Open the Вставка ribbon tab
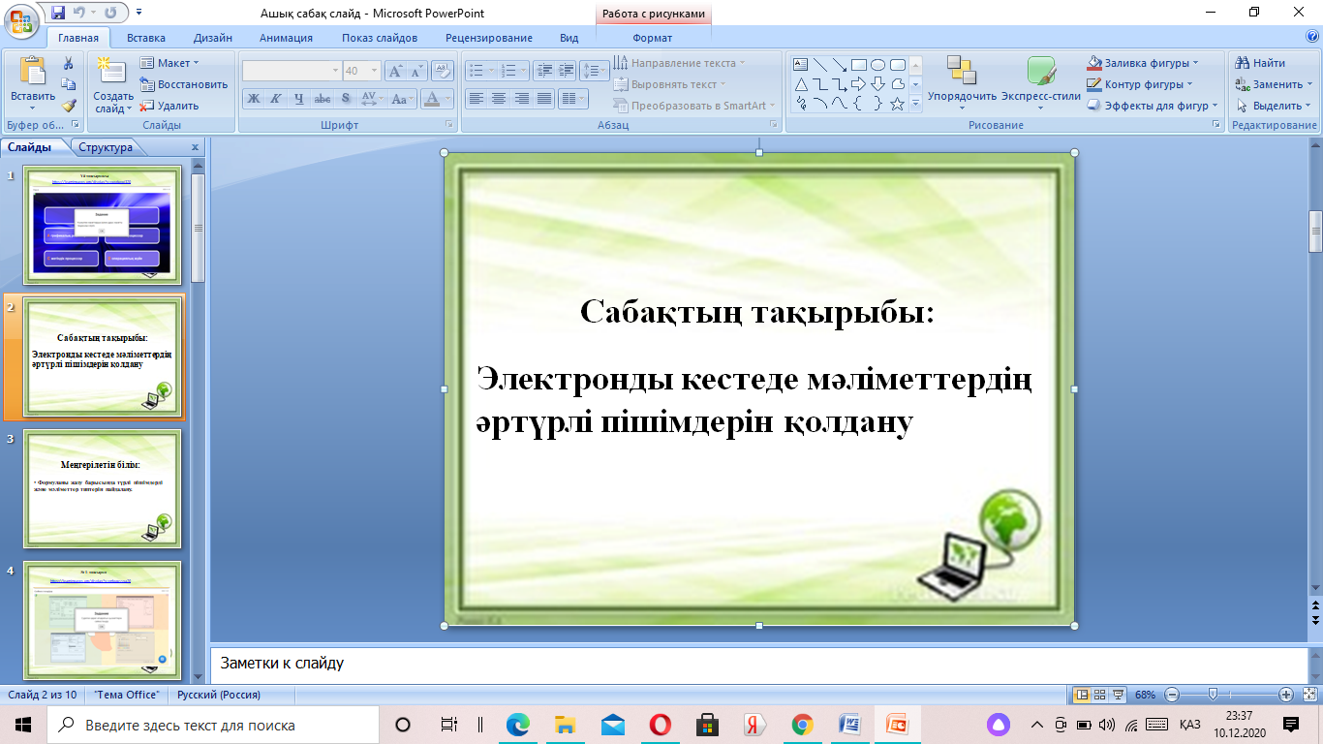1323x744 pixels. tap(145, 38)
